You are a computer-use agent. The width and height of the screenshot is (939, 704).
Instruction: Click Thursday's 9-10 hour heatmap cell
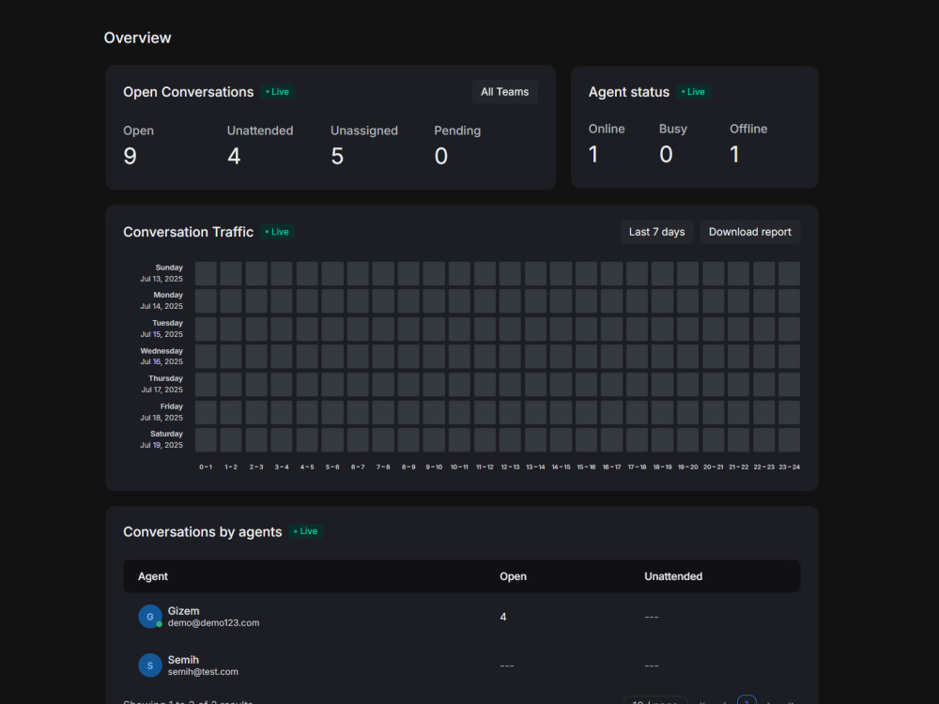pos(434,384)
